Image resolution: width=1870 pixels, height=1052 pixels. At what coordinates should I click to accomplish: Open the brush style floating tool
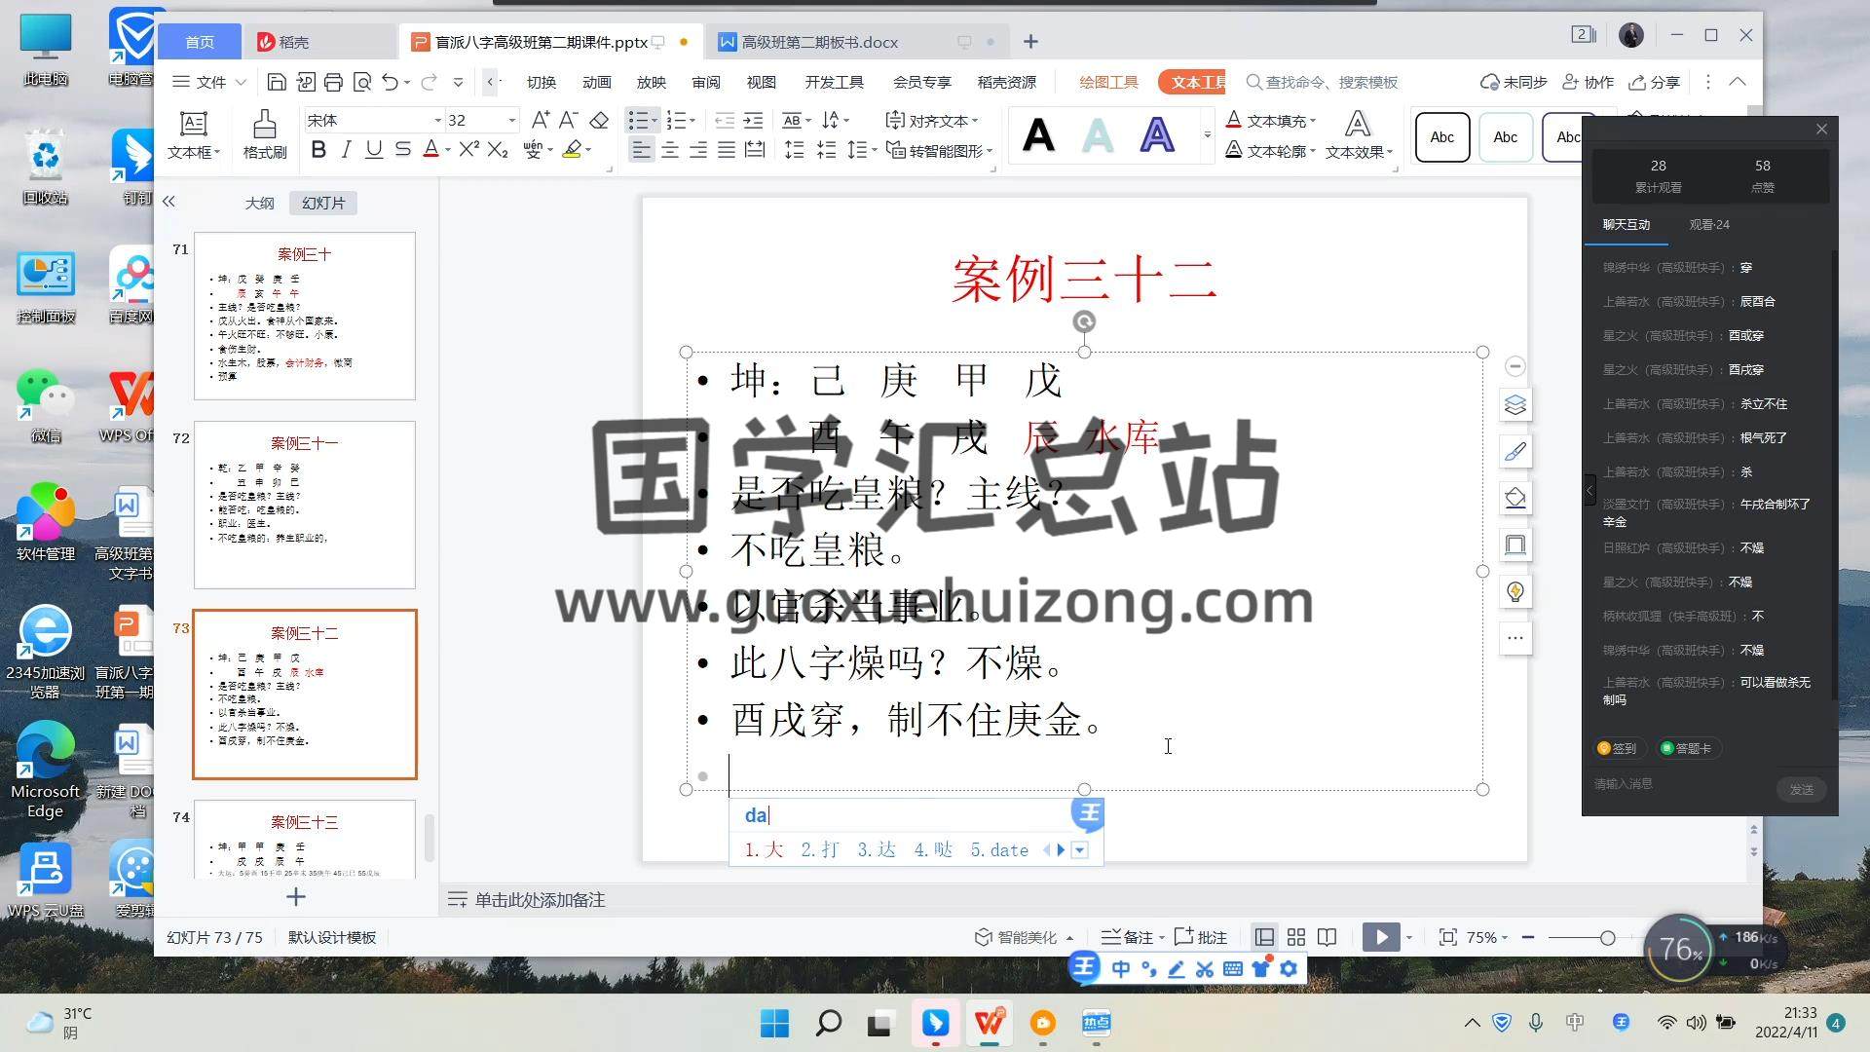click(x=1515, y=452)
